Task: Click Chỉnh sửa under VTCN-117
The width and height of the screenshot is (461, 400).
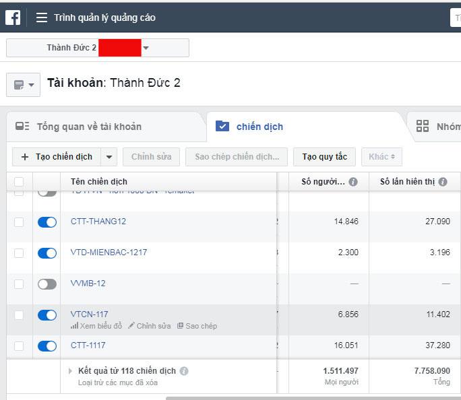Action: (150, 326)
